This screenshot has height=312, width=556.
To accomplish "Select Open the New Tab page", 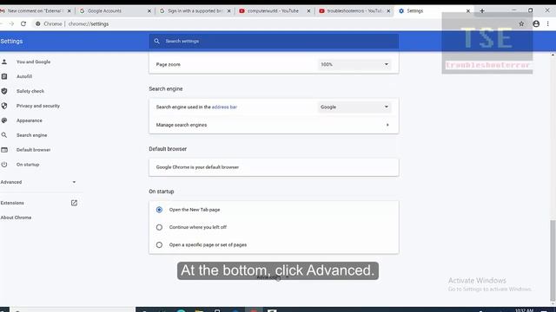I will pos(159,210).
